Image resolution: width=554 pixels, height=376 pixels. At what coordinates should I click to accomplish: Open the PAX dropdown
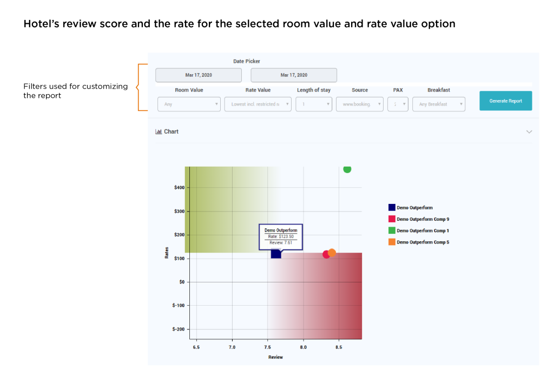[398, 104]
